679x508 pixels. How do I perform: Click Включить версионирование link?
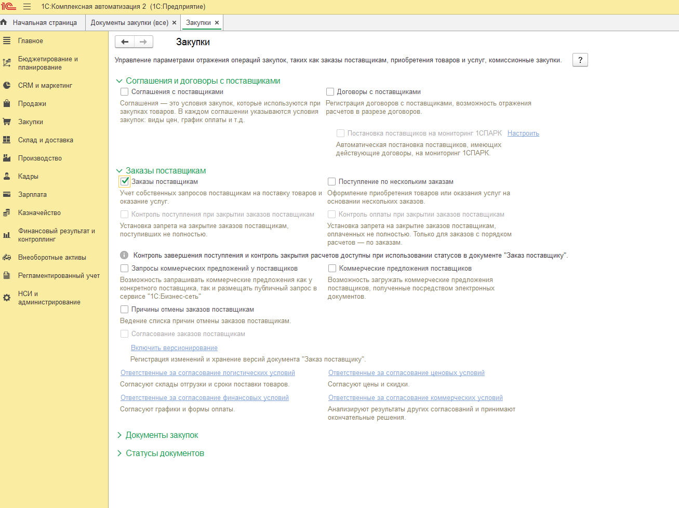click(174, 347)
